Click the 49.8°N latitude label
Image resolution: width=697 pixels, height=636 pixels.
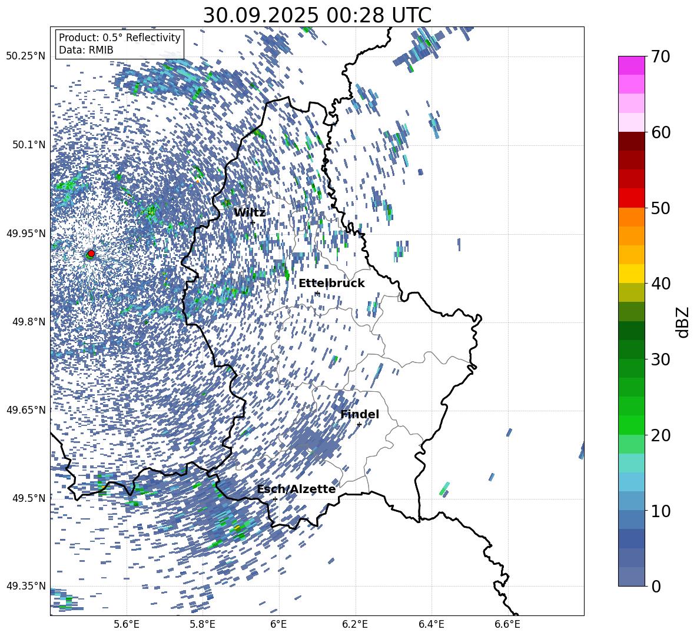pos(29,322)
